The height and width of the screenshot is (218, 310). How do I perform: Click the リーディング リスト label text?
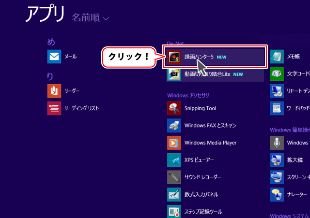82,108
